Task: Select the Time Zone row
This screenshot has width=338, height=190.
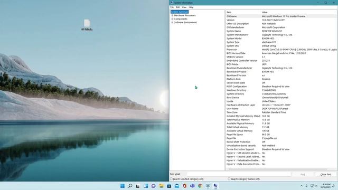Action: point(281,112)
